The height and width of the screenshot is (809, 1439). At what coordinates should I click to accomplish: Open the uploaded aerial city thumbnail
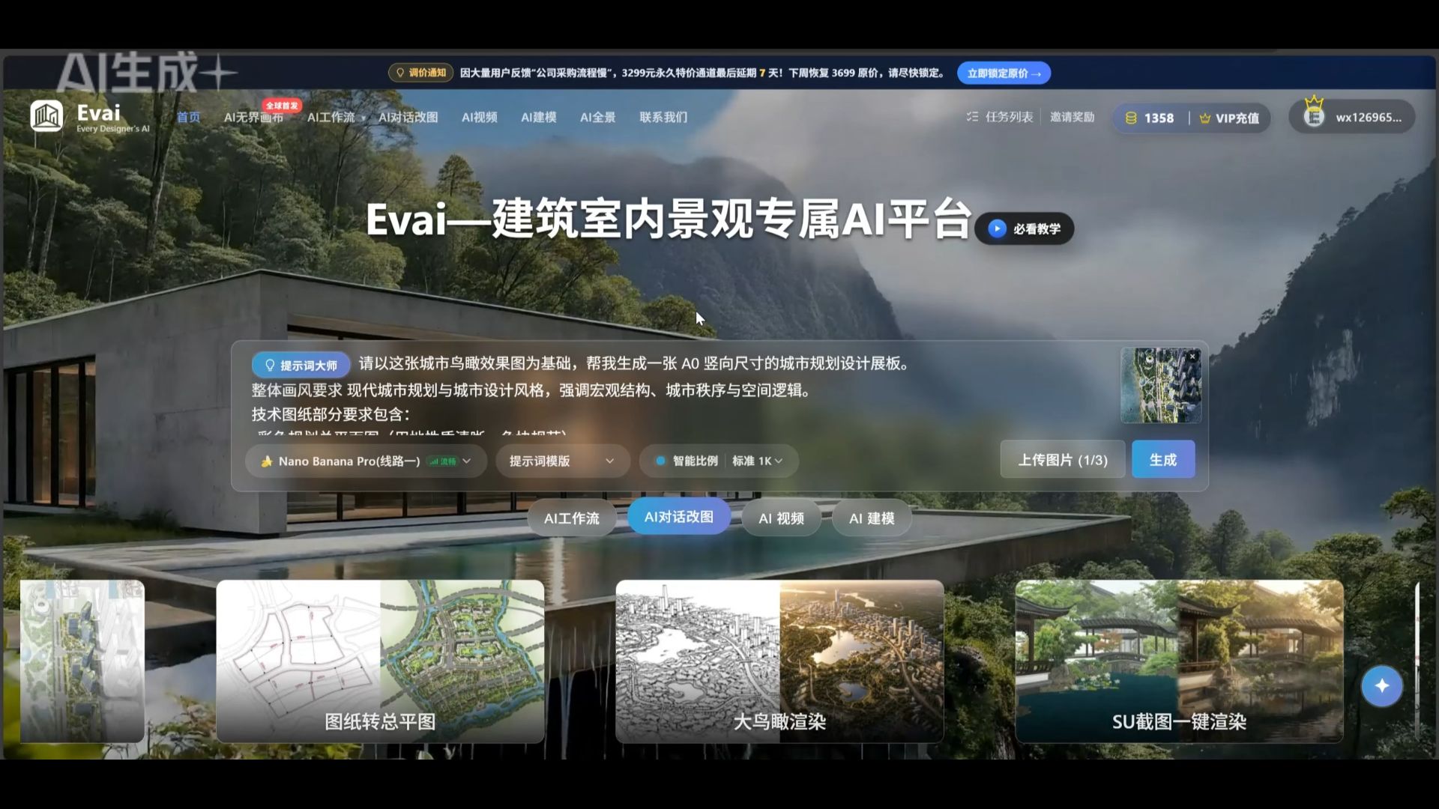click(x=1160, y=386)
